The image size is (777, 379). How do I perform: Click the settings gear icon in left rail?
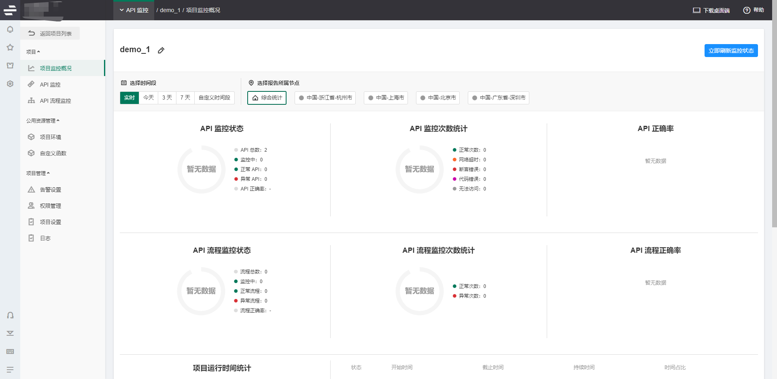[x=10, y=84]
